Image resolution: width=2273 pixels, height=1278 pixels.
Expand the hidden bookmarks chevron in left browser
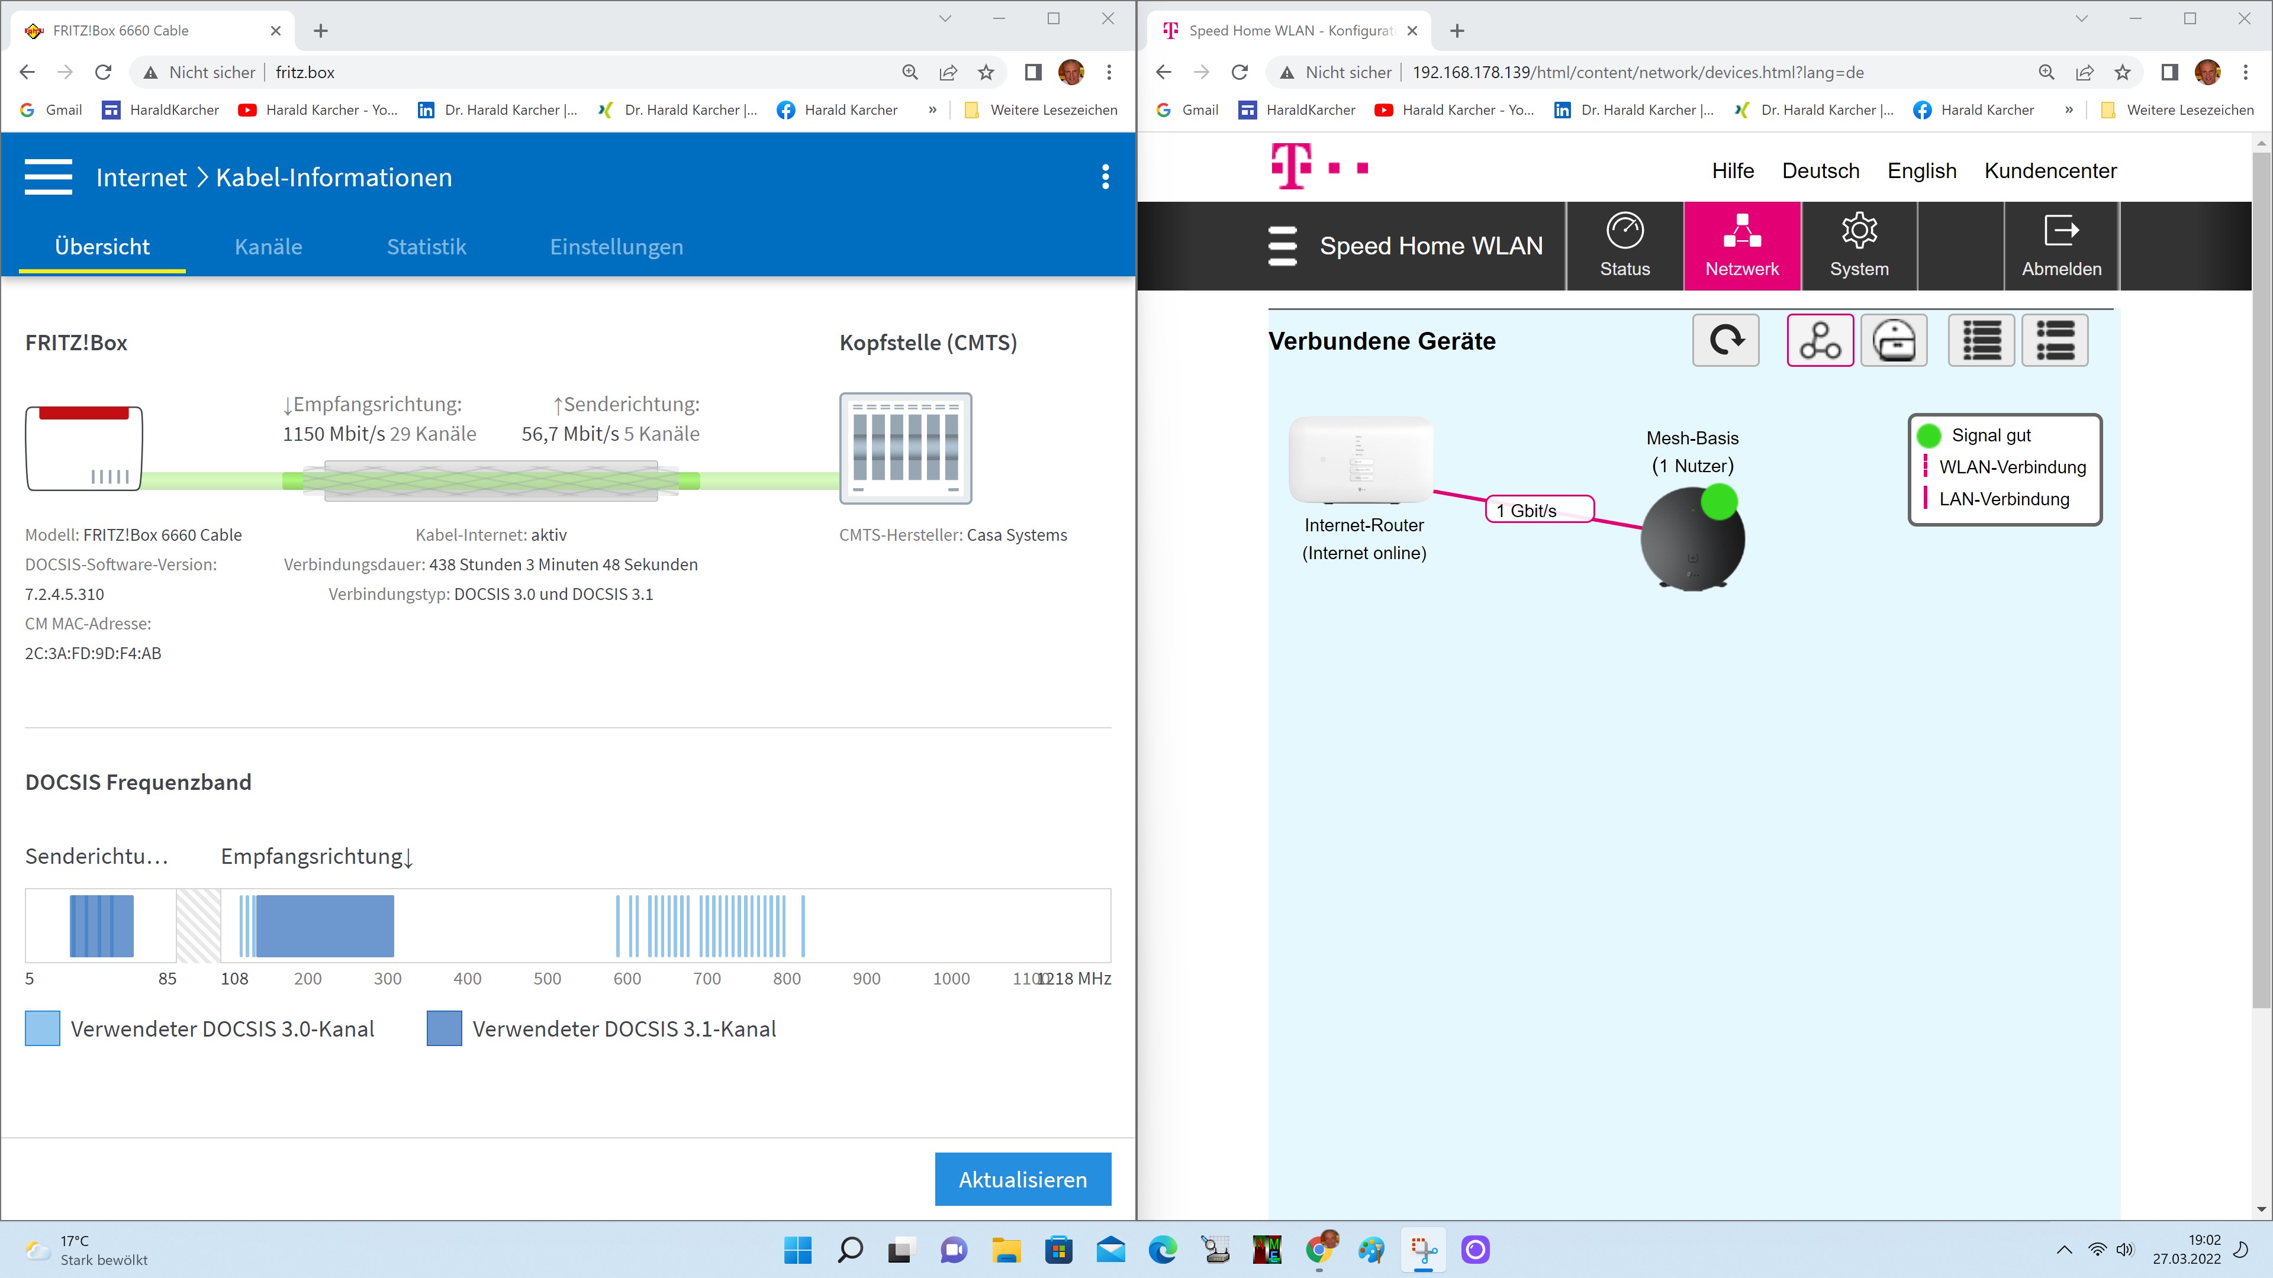932,110
